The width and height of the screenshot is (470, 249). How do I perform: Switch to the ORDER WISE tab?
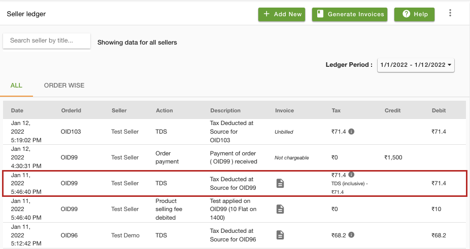pos(64,86)
